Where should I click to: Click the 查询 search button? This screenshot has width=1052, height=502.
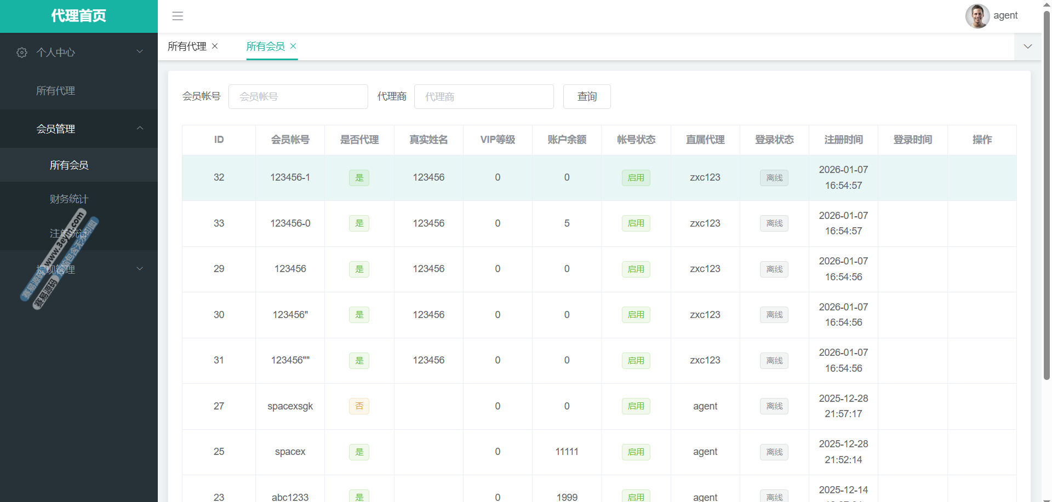pyautogui.click(x=586, y=96)
